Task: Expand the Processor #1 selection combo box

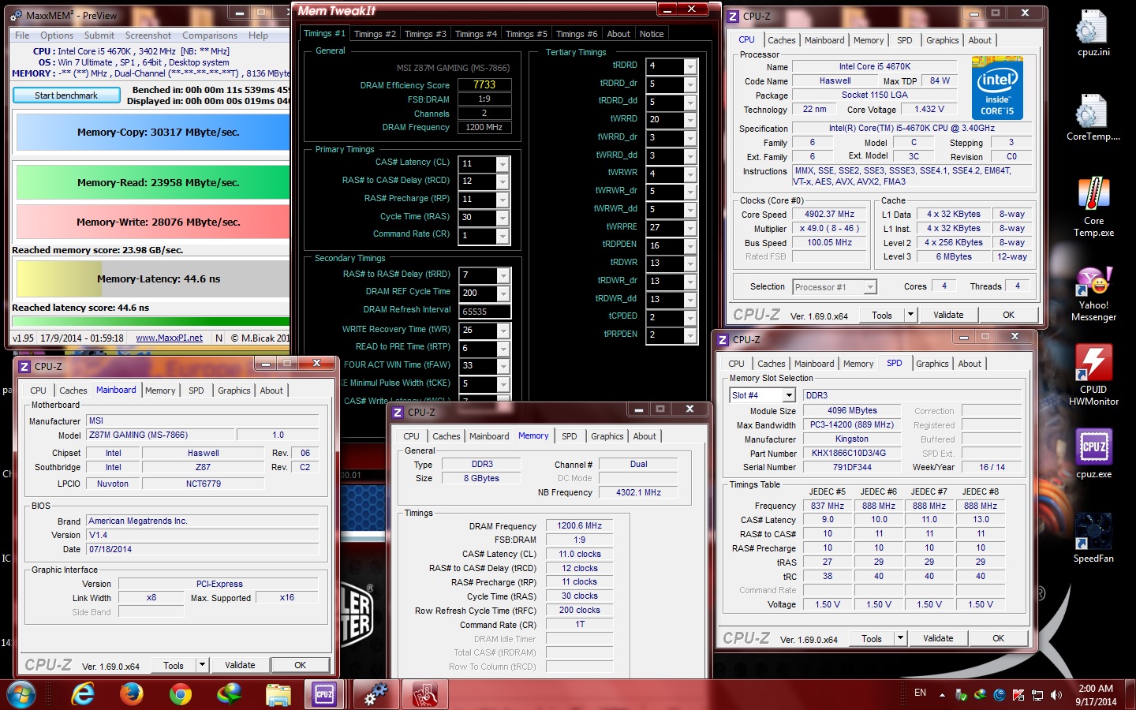Action: [x=870, y=287]
